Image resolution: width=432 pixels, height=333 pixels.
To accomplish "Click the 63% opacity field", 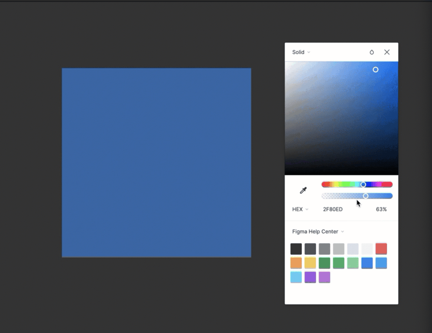I will tap(381, 209).
